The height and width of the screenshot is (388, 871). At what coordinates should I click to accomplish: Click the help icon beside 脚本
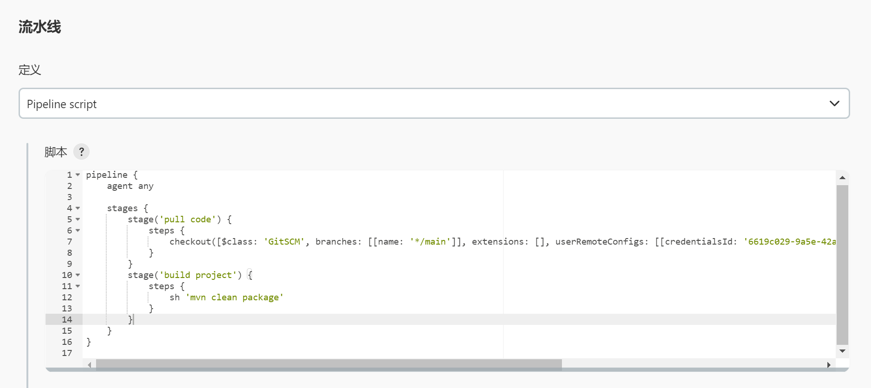point(81,152)
